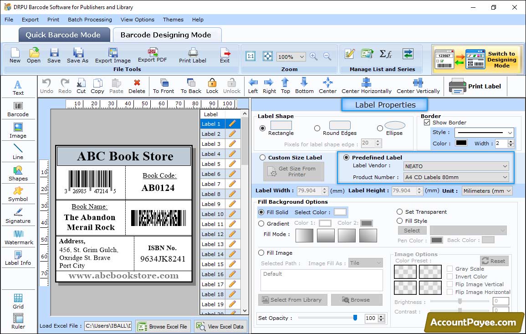Open Label Info
Screen dimensions: 526x334
point(18,258)
